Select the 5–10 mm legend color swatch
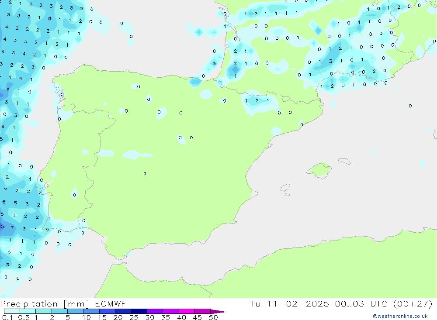Screen dimensions: 437x320 pos(76,311)
